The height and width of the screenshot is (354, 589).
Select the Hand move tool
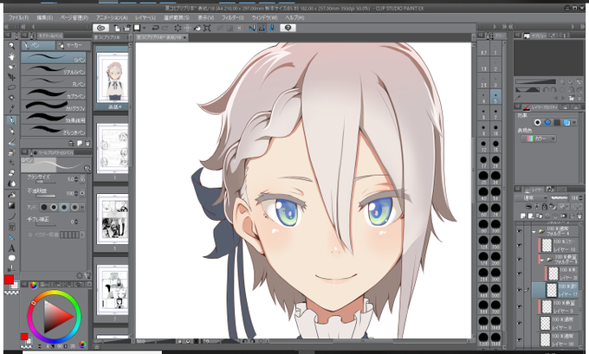(x=11, y=56)
